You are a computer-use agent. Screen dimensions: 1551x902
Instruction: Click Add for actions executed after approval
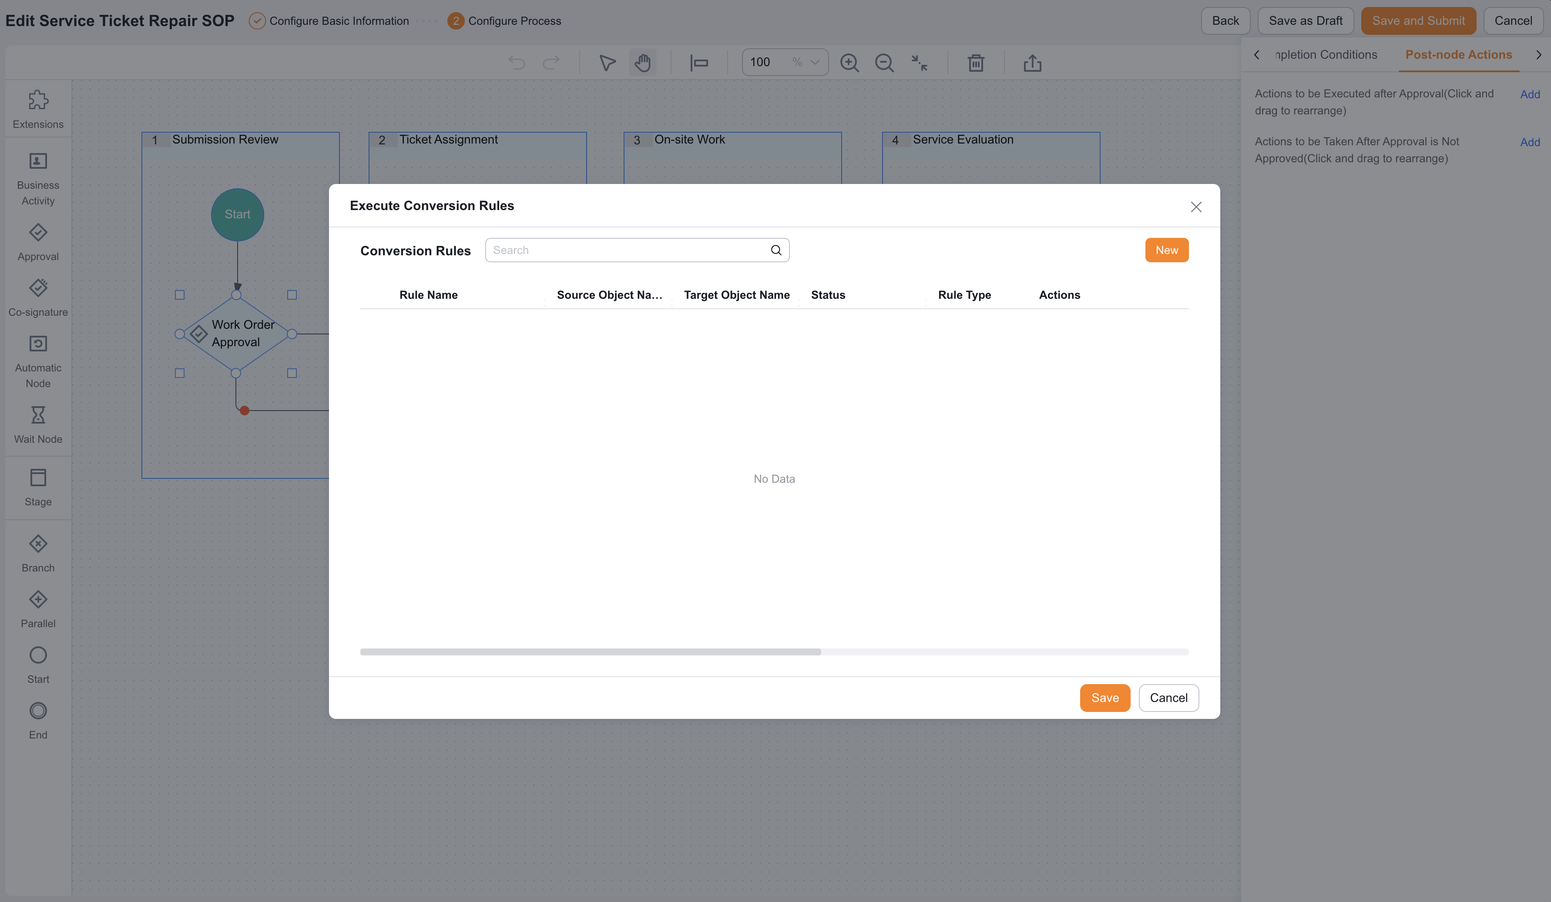point(1530,94)
